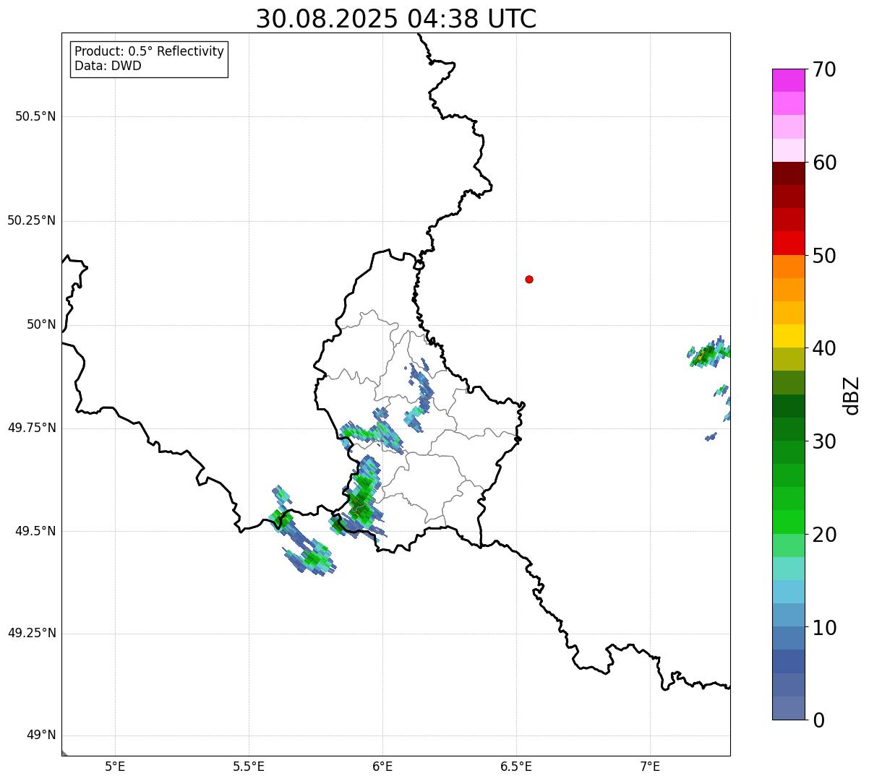Click the colorbar label 20
Image resolution: width=869 pixels, height=781 pixels.
point(824,535)
